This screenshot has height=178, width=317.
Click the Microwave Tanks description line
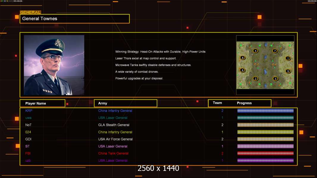(x=153, y=65)
